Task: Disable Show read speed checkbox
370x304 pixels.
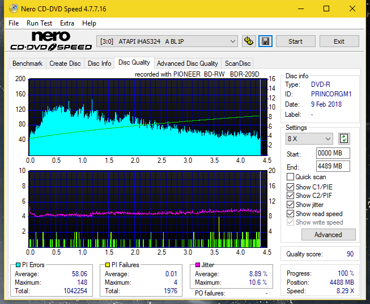Action: [x=290, y=213]
